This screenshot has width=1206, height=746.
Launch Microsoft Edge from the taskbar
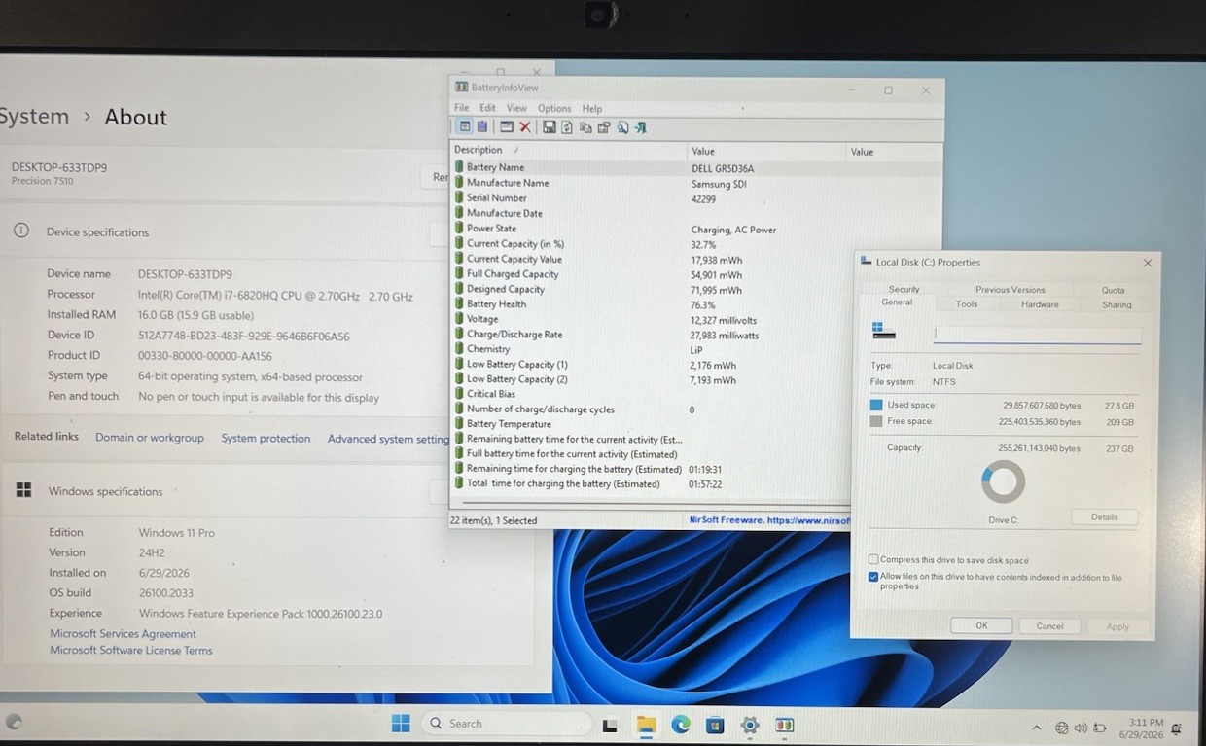pos(681,724)
